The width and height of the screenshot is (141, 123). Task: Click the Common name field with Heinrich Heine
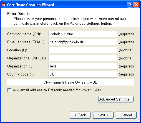83,34
